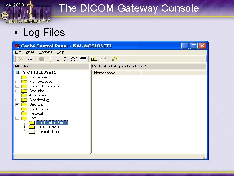Expand the Local Databases tree node
This screenshot has width=234, height=176.
[17, 86]
